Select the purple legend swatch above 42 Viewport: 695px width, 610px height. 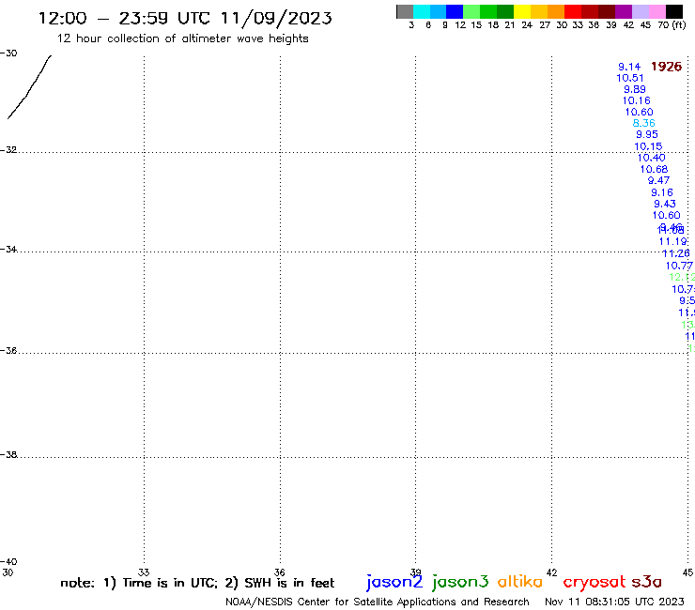point(624,11)
